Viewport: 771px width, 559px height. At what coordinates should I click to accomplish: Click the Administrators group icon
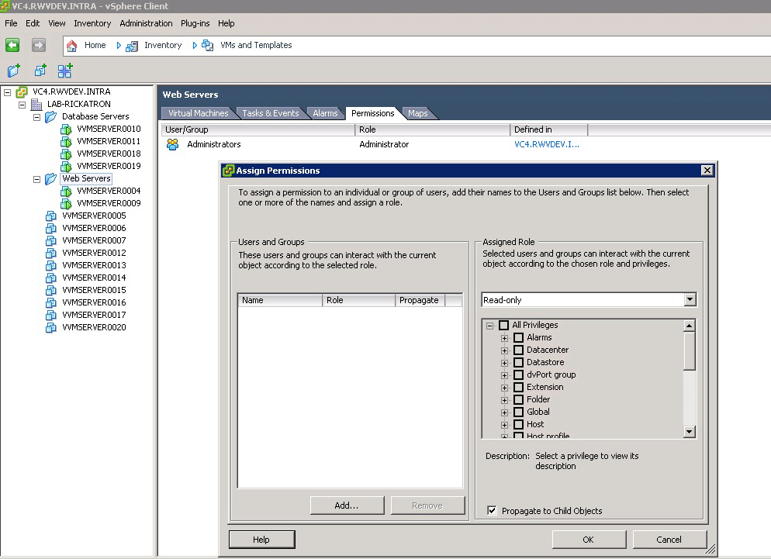pos(173,144)
